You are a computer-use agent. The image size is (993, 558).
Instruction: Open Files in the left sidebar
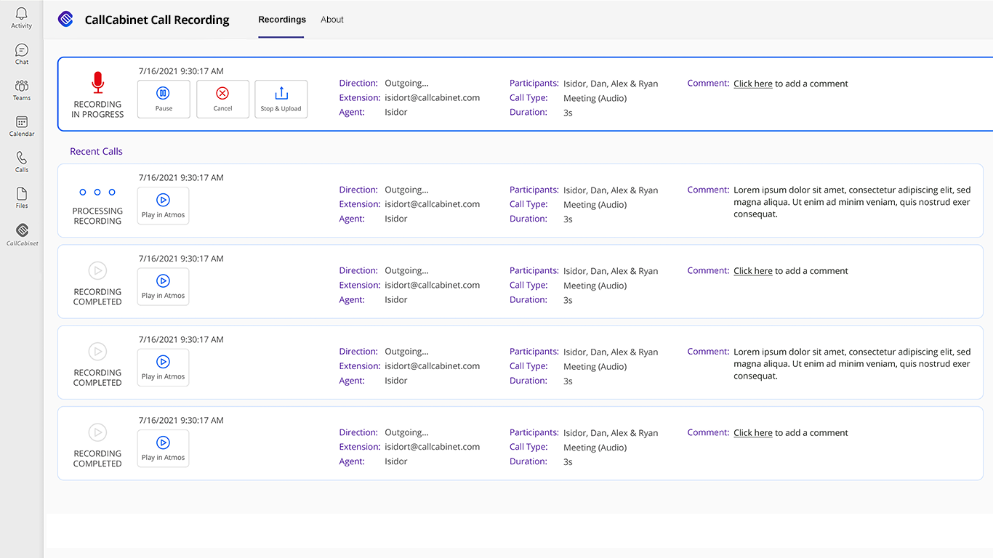pos(22,198)
